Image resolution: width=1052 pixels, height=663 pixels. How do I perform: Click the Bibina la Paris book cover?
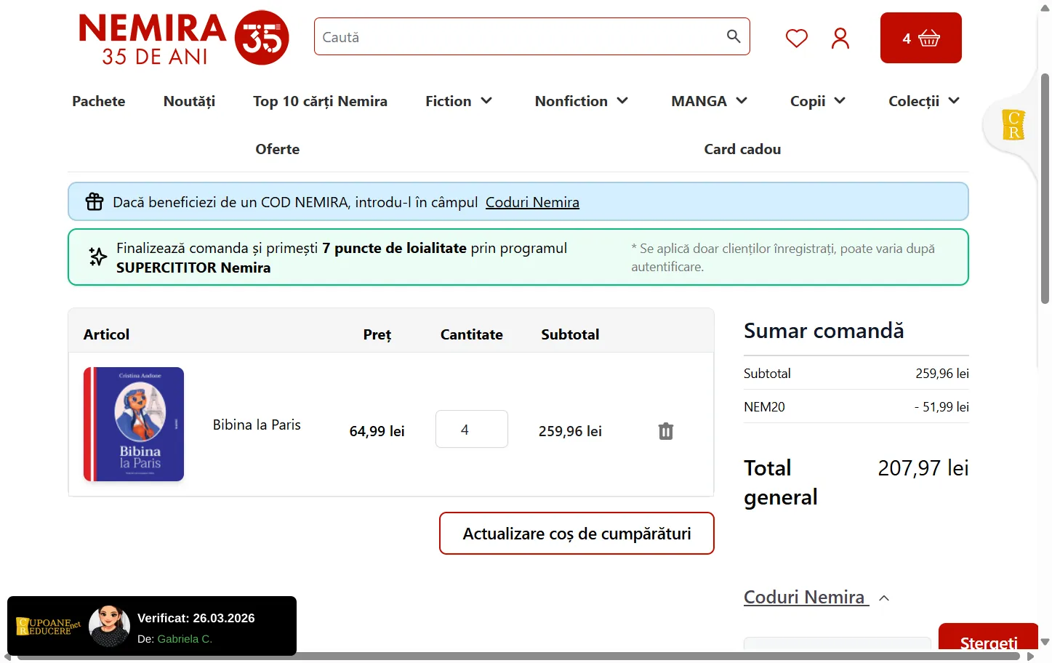(x=134, y=424)
